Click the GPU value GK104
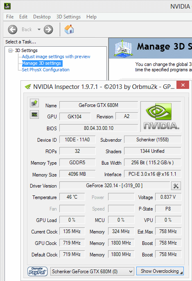The image size is (192, 281). (75, 117)
